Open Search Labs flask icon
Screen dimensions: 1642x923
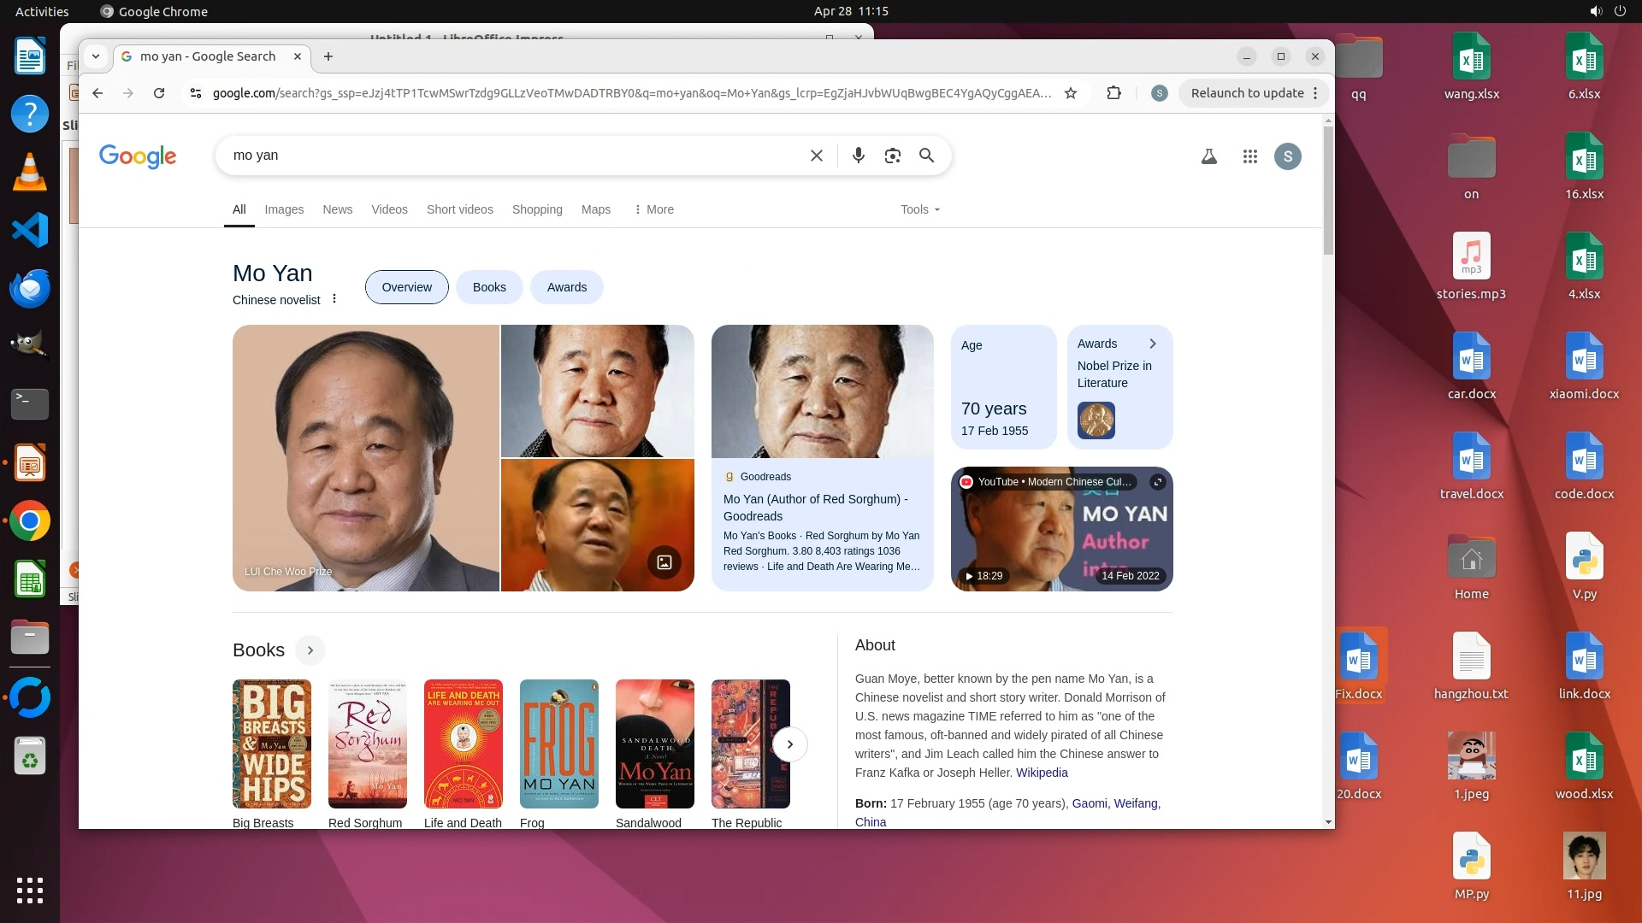tap(1209, 156)
